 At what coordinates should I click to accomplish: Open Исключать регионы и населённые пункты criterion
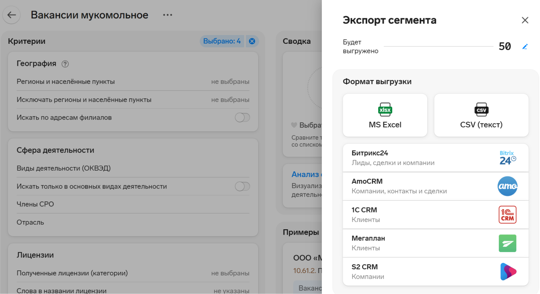133,100
